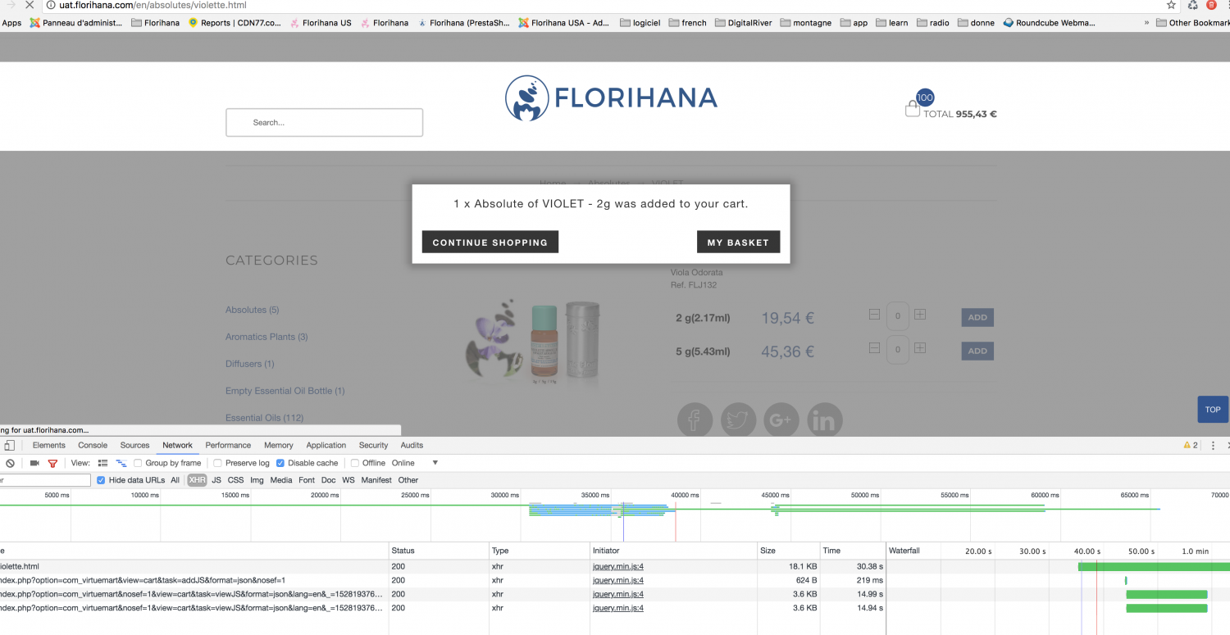Click the capture screenshots camera icon
This screenshot has height=635, width=1230.
(x=34, y=464)
